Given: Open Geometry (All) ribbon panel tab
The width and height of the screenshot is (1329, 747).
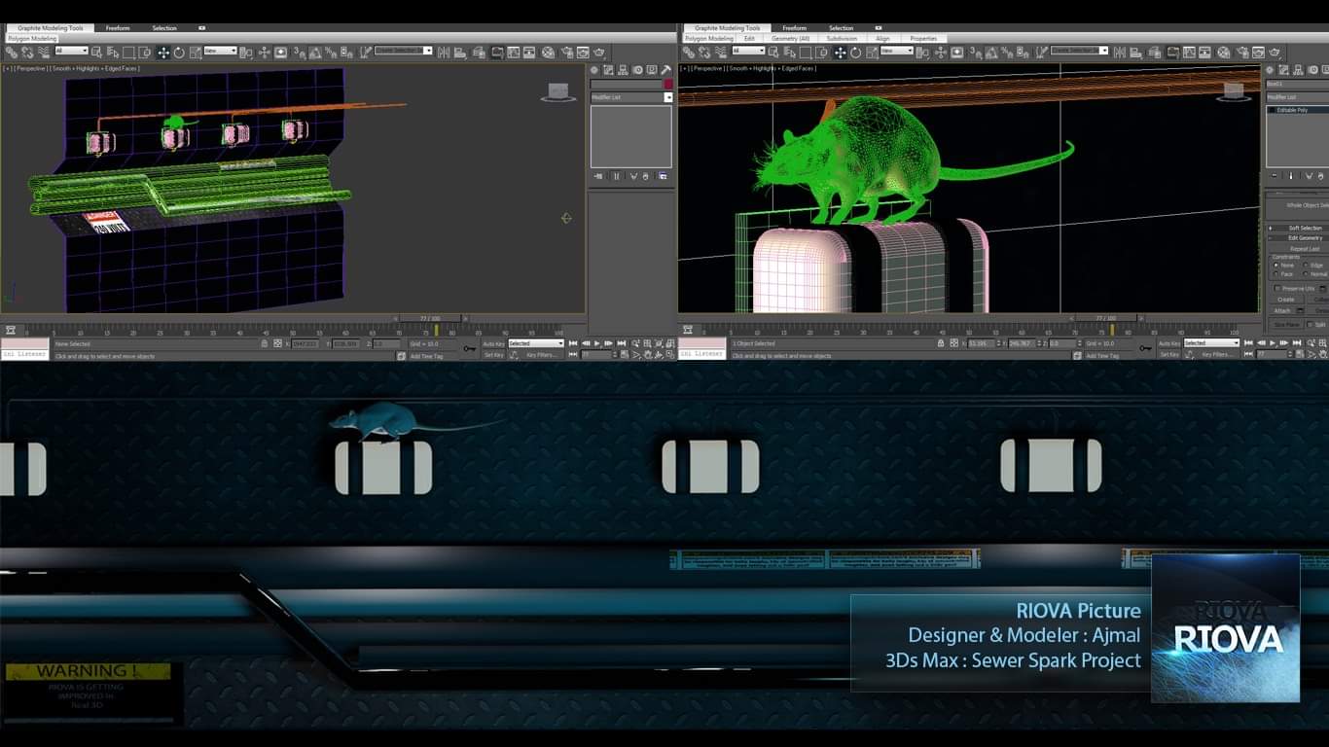Looking at the screenshot, I should click(x=790, y=38).
